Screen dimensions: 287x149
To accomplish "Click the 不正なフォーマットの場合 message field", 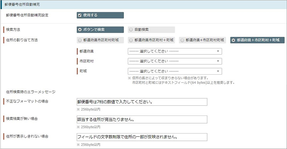I will [x=142, y=102].
